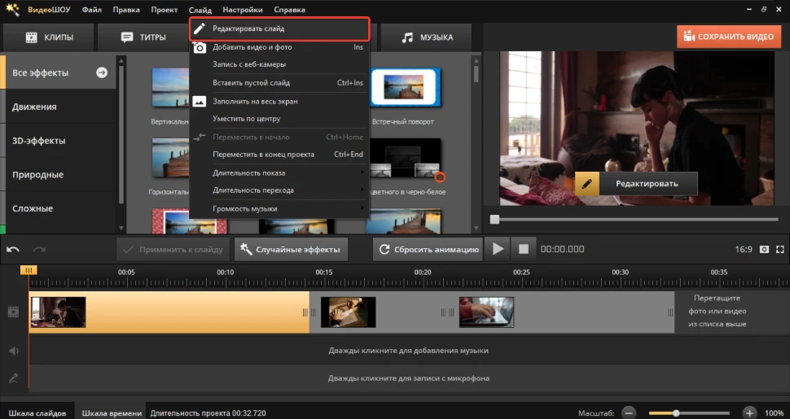The width and height of the screenshot is (790, 419).
Task: Open the Справка menu
Action: [290, 10]
